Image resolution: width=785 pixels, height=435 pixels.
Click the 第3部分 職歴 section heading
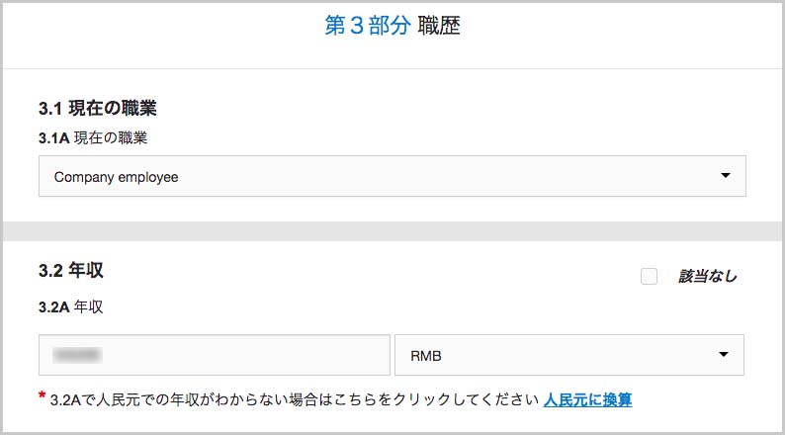[x=392, y=26]
